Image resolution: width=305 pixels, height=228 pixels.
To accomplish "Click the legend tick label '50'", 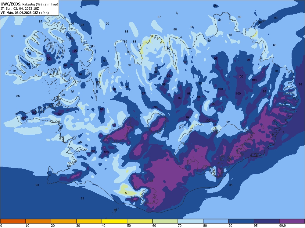I will point(129,226).
